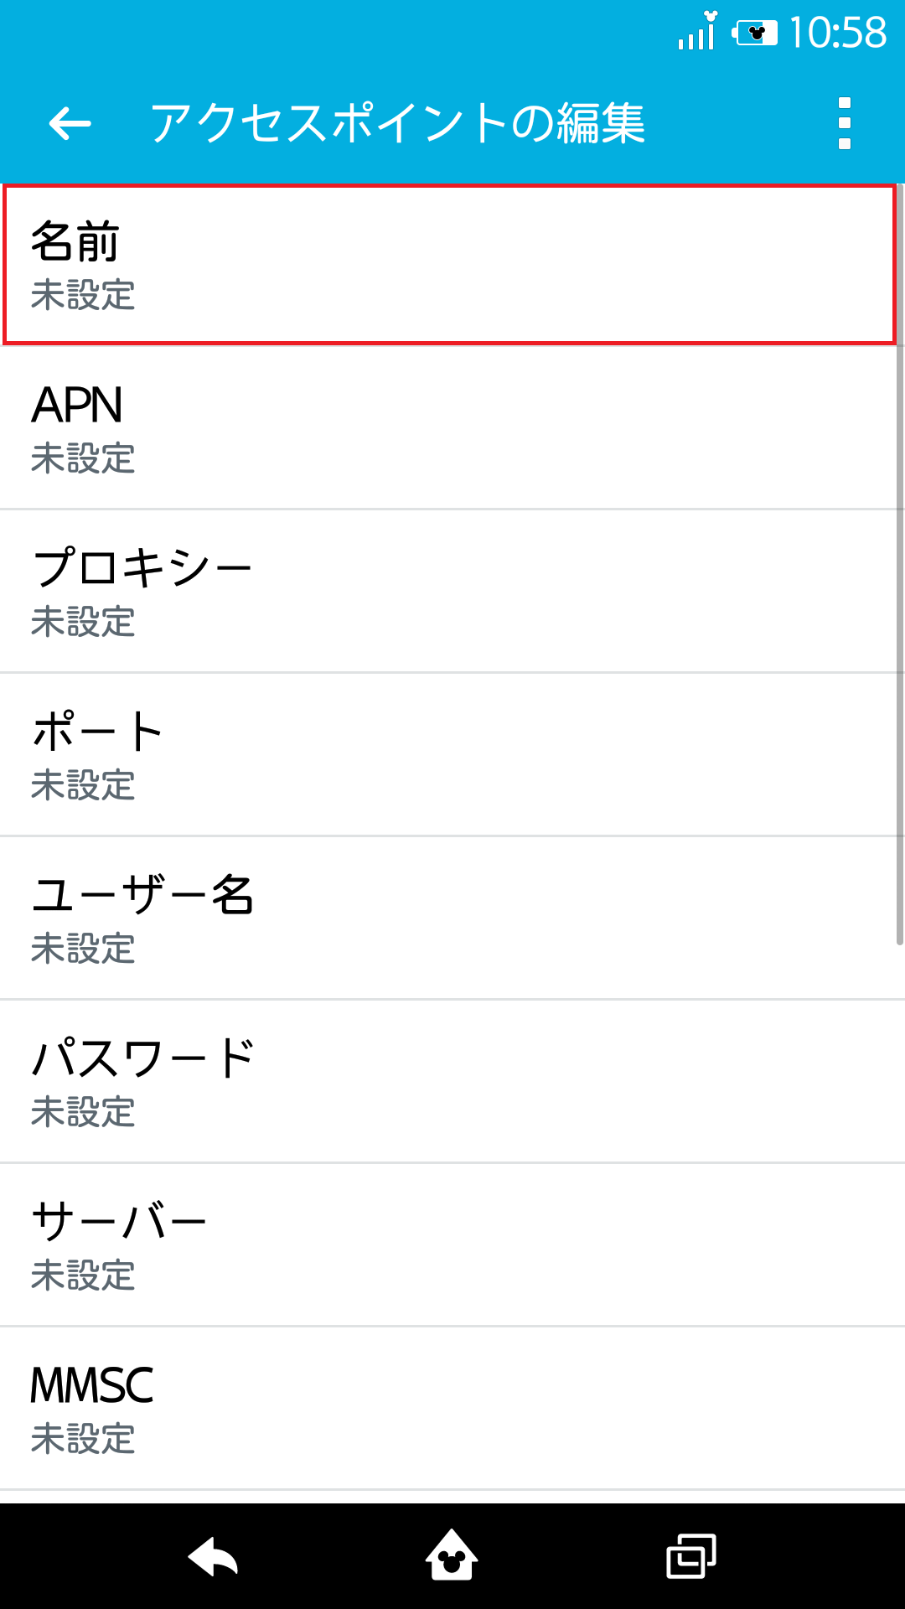The image size is (905, 1609).
Task: Tap the back arrow in the title bar
Action: point(67,124)
